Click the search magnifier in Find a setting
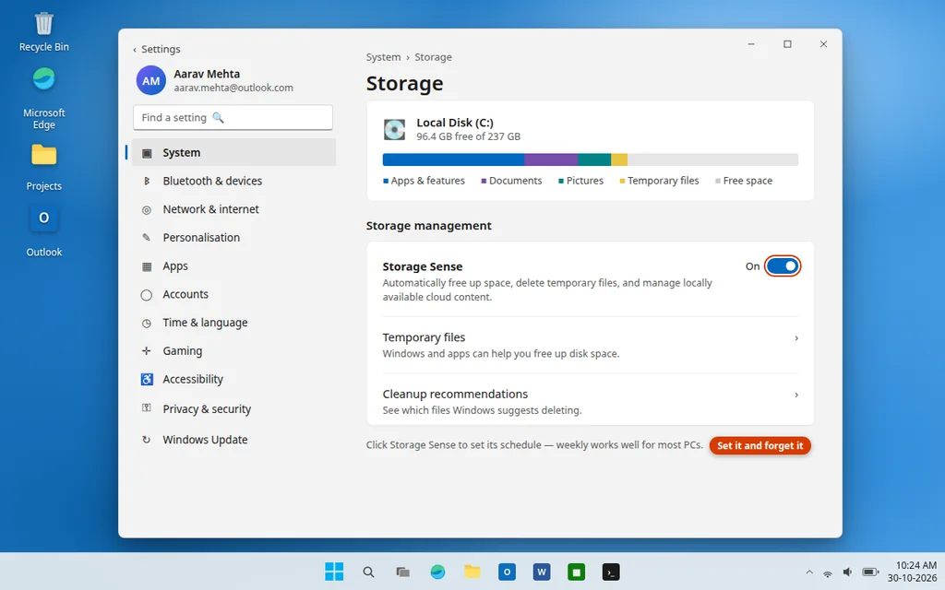Image resolution: width=945 pixels, height=590 pixels. (218, 117)
